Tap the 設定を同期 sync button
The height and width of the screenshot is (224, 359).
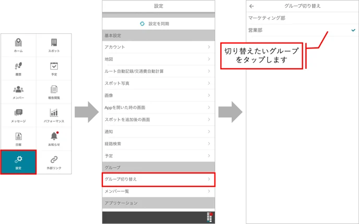pos(154,24)
